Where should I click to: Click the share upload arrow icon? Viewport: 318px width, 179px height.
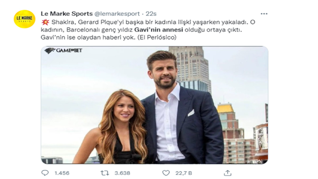point(228,173)
